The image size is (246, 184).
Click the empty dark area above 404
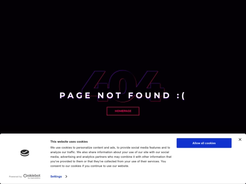click(123, 35)
